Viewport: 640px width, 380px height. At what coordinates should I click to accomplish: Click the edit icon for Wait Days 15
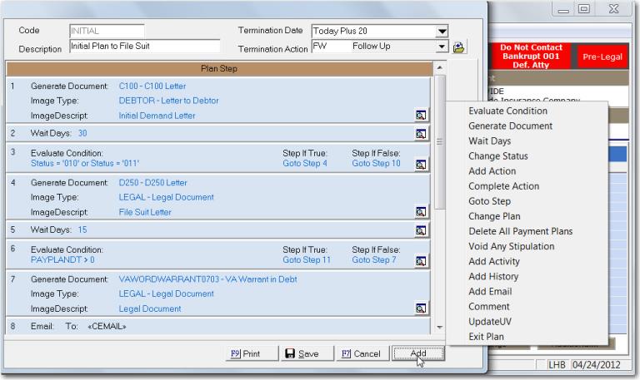tap(422, 229)
